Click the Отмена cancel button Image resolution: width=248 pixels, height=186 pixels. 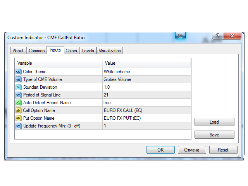pos(192,150)
